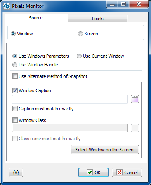Screen dimensions: 151x185
Task: Maximize the Pixels Monitor dialog
Action: 123,5
